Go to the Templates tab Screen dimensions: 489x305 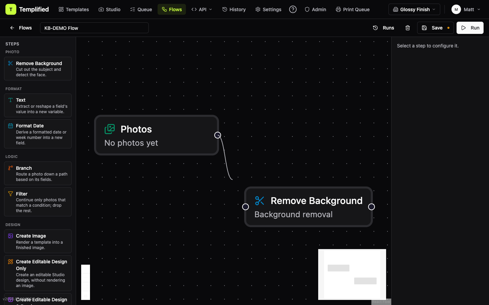click(74, 9)
